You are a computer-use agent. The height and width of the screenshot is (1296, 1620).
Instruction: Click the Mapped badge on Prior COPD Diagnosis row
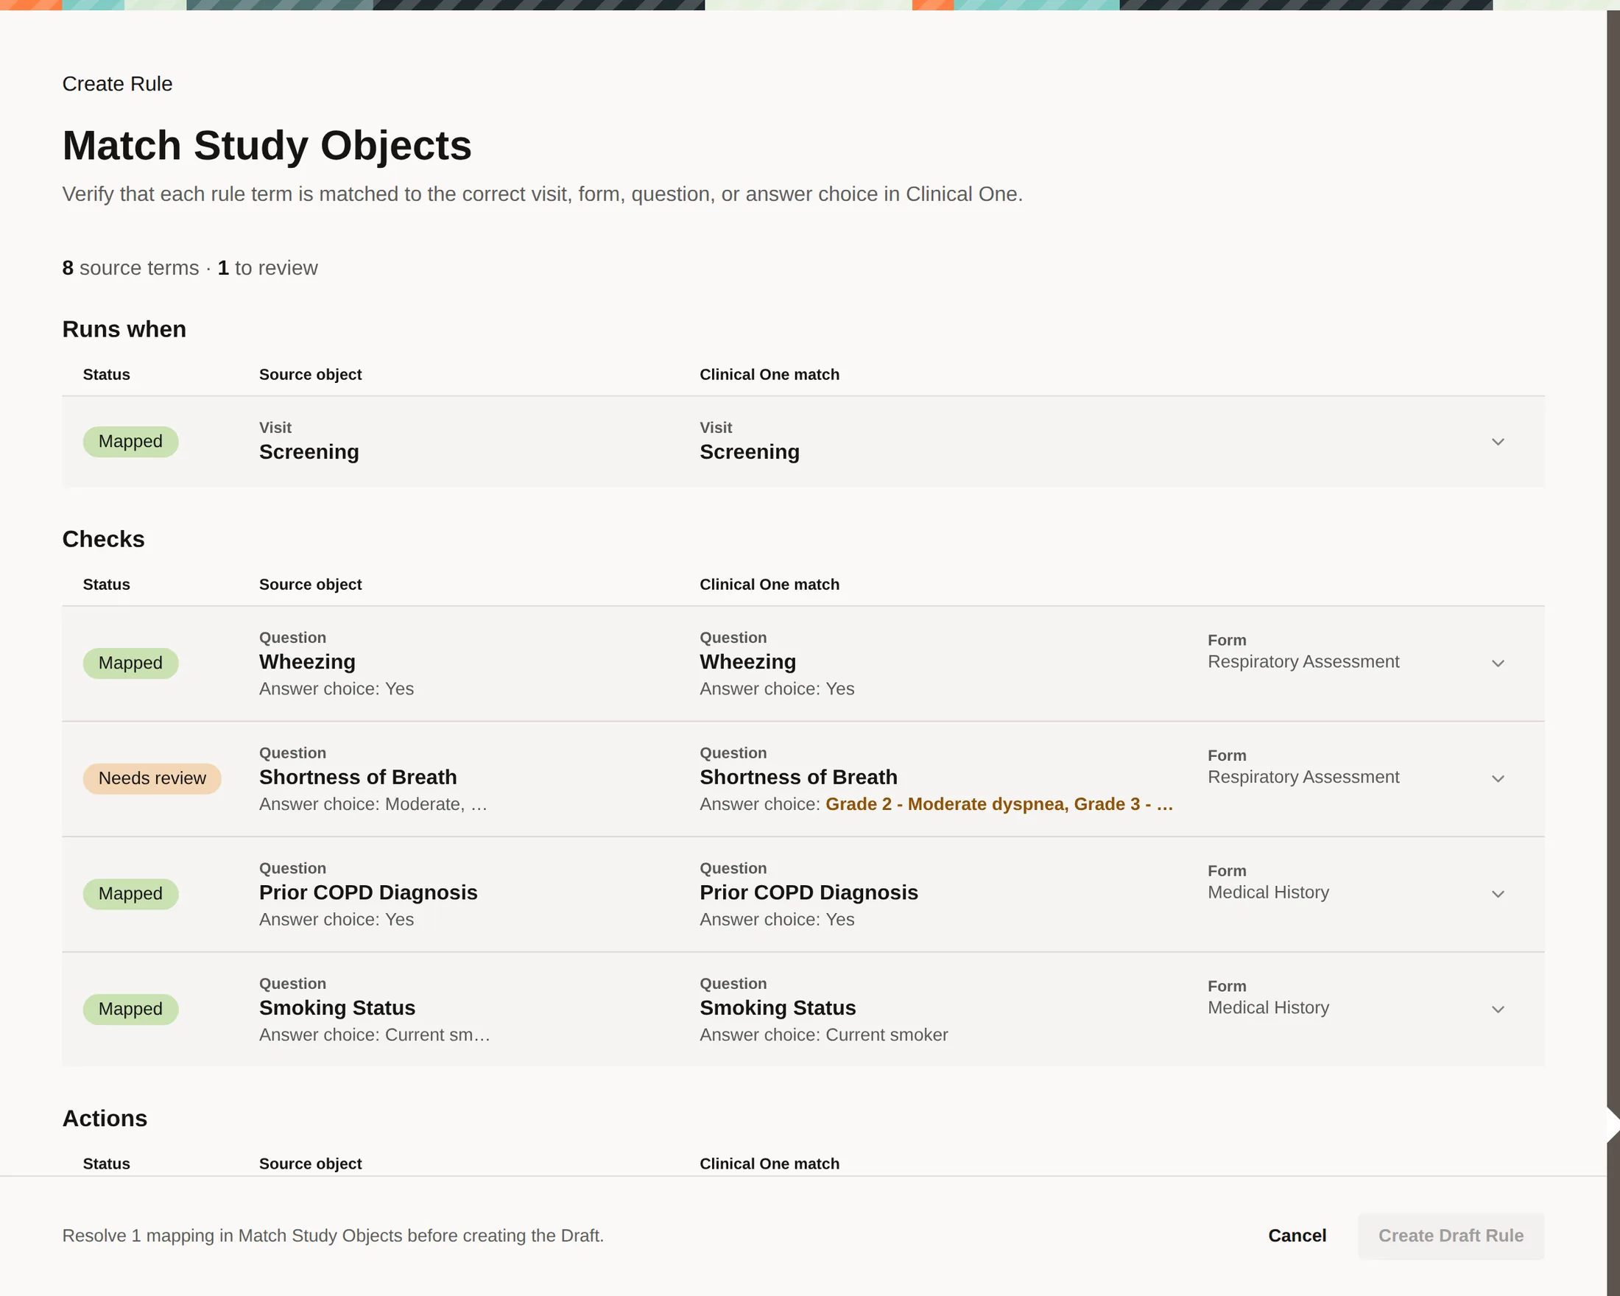[x=131, y=894]
